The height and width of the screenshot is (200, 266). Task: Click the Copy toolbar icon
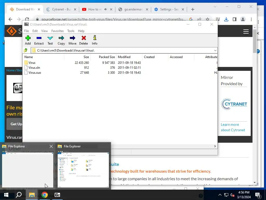pos(61,40)
